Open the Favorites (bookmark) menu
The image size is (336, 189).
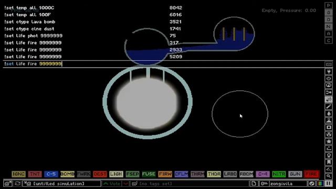point(329,162)
